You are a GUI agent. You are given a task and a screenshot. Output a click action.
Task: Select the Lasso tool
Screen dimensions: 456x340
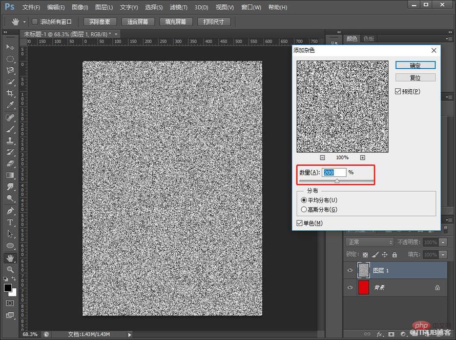tap(10, 70)
